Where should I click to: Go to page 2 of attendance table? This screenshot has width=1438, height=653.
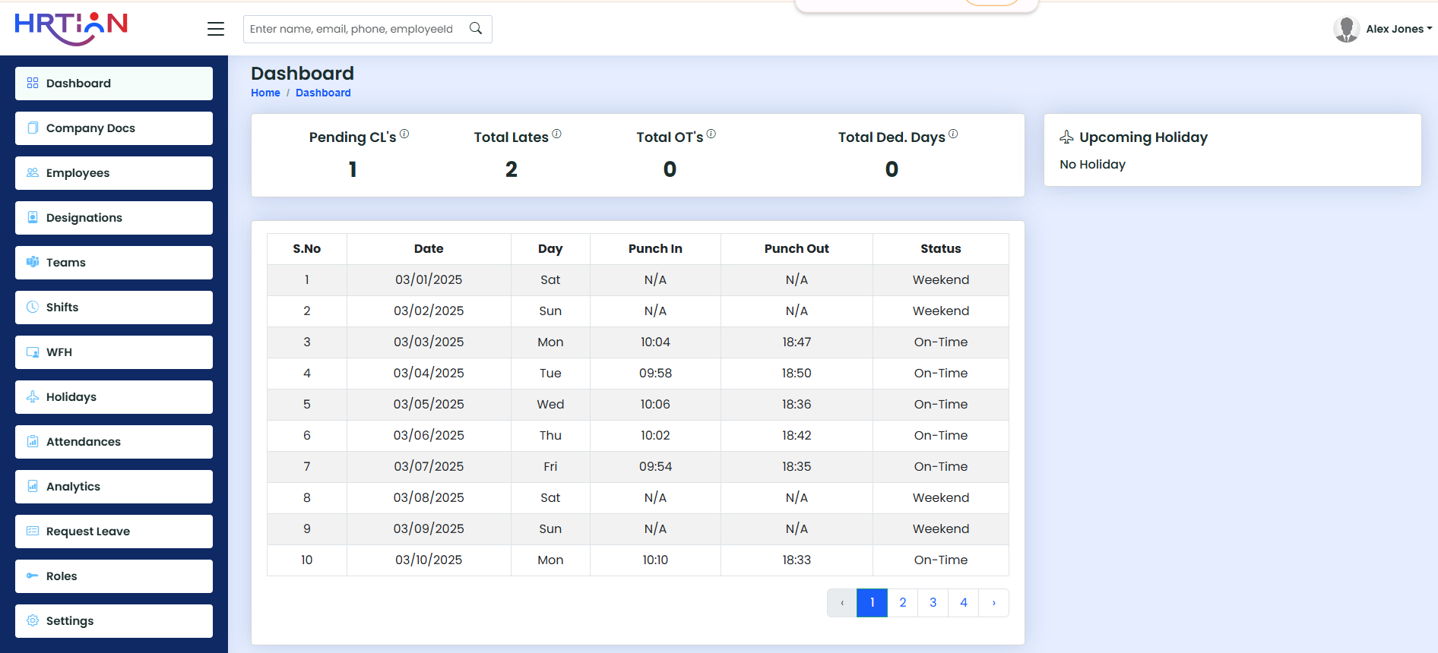point(902,603)
